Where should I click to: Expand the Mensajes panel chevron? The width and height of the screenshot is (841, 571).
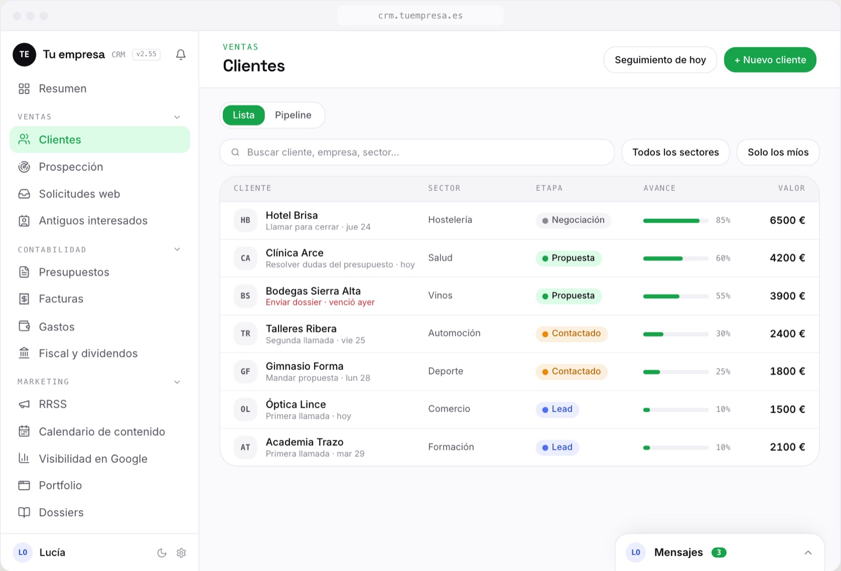click(808, 553)
